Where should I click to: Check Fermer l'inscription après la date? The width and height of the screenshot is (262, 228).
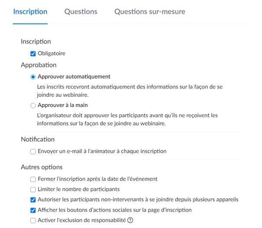click(x=33, y=179)
